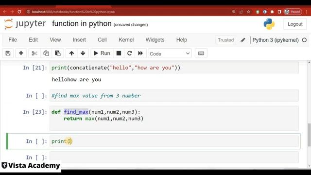The image size is (311, 175).
Task: Click the Python logo icon
Action: (269, 24)
